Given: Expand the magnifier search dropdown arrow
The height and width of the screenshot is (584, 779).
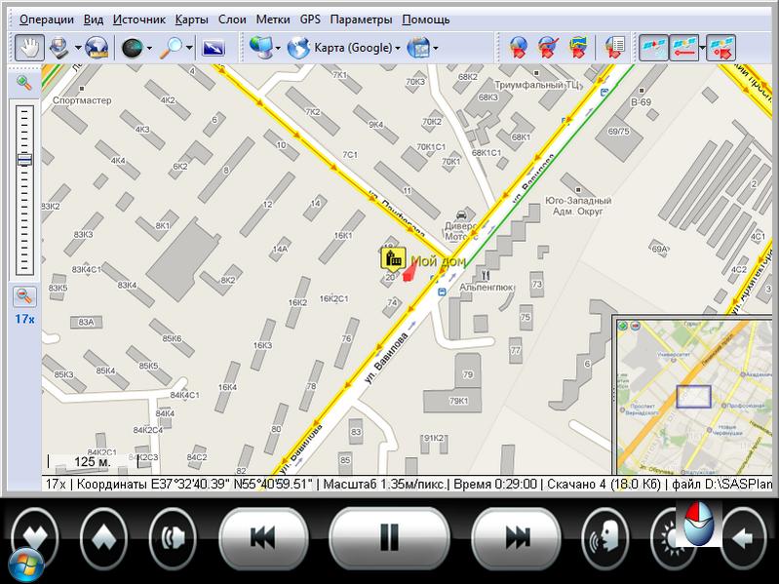Looking at the screenshot, I should pyautogui.click(x=189, y=48).
